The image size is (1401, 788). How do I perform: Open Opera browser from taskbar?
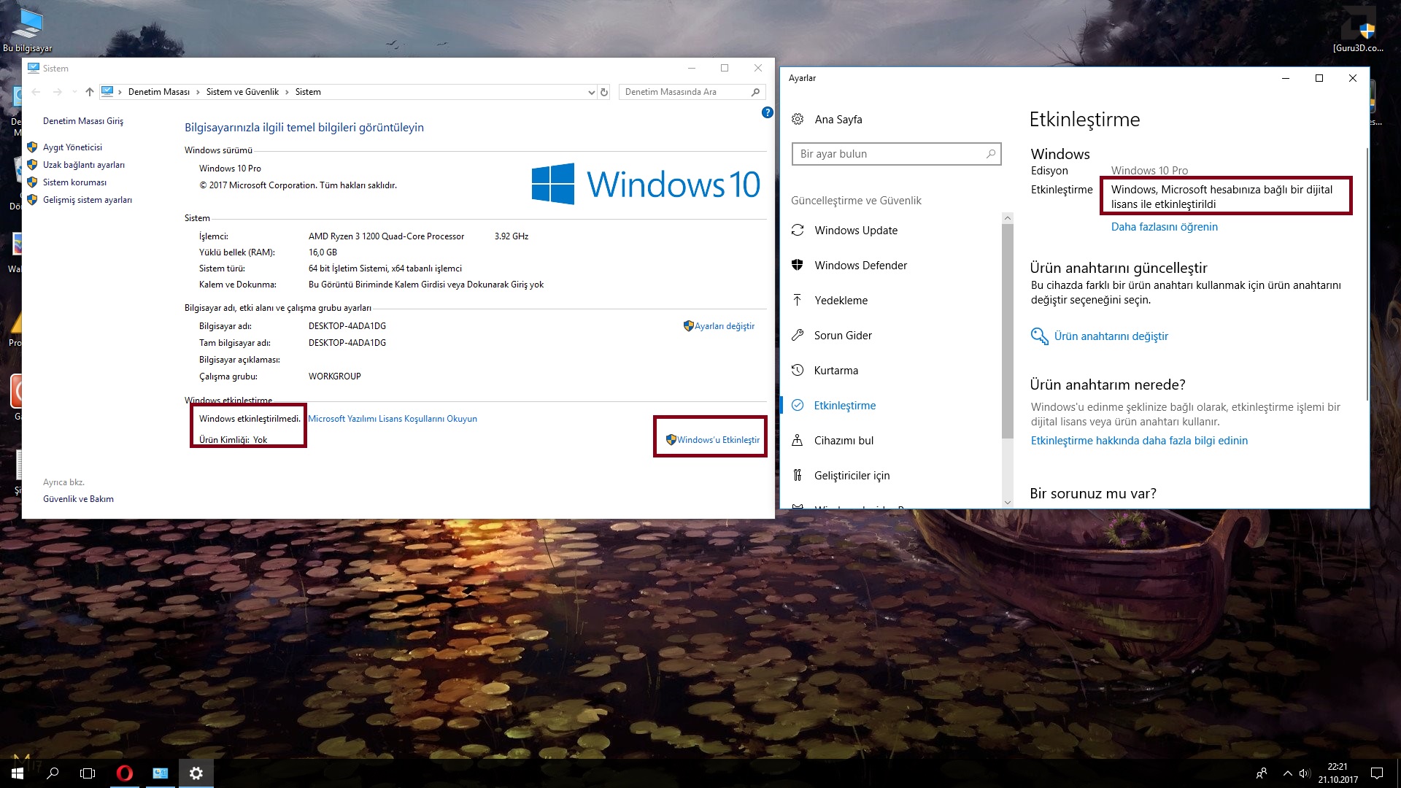[x=125, y=773]
